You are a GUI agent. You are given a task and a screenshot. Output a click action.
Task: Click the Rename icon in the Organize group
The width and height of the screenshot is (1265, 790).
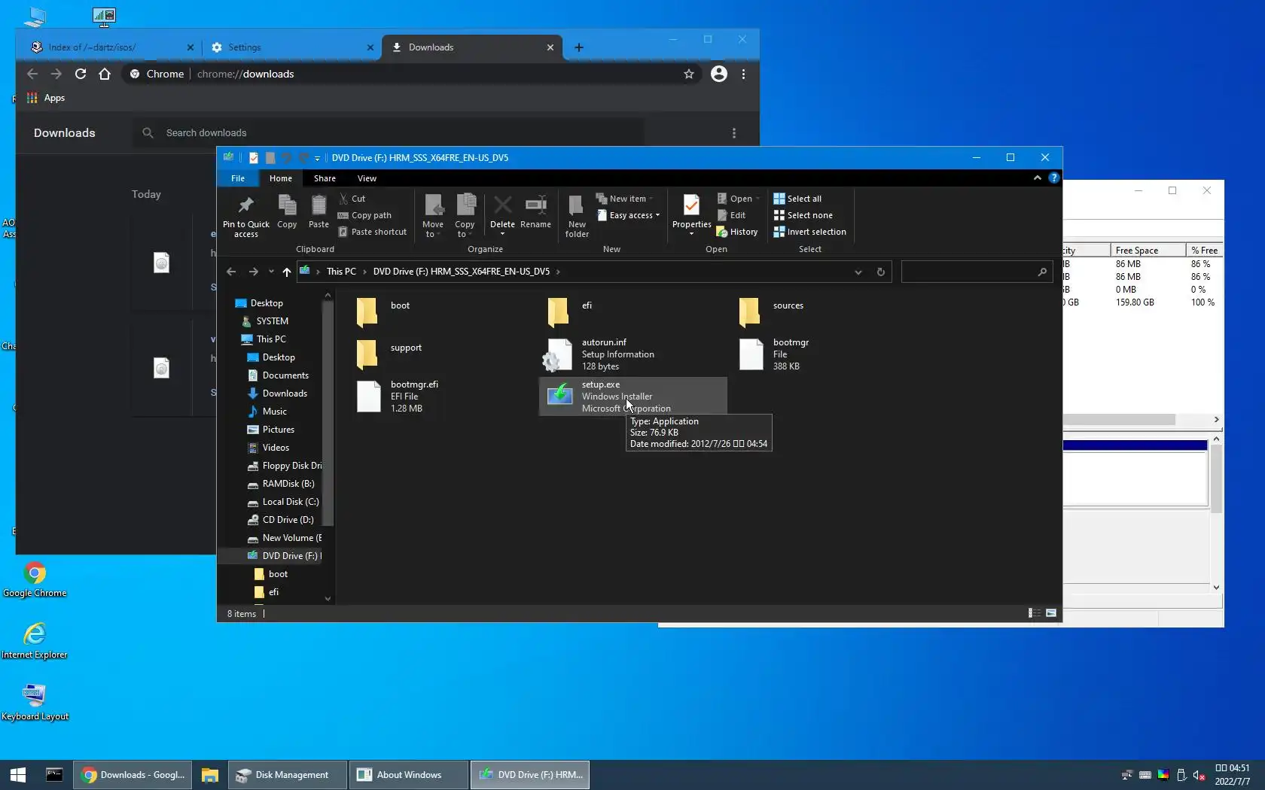click(535, 211)
